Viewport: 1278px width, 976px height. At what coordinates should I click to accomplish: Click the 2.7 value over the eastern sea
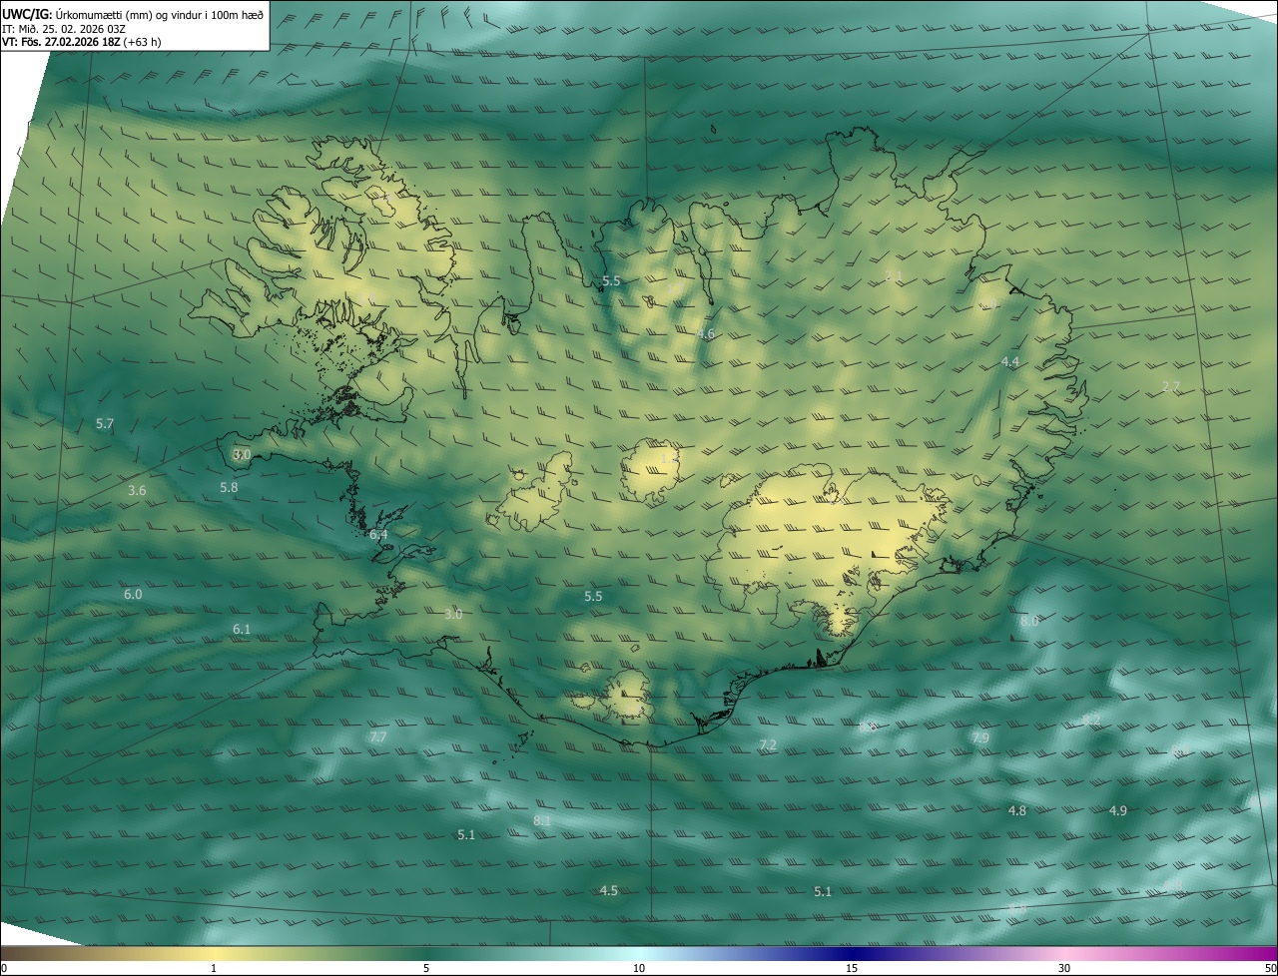coord(1171,386)
